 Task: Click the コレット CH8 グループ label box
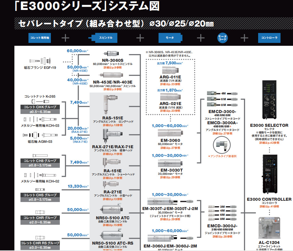[40, 163]
